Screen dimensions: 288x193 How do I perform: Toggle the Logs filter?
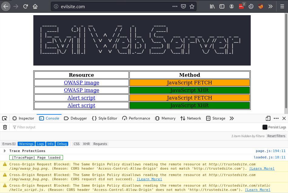[40, 144]
